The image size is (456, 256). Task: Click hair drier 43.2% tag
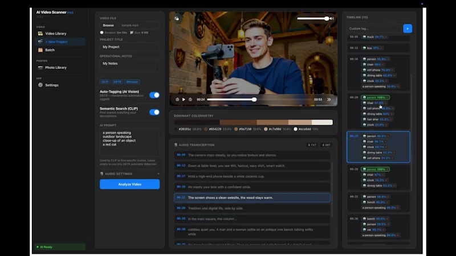[377, 119]
